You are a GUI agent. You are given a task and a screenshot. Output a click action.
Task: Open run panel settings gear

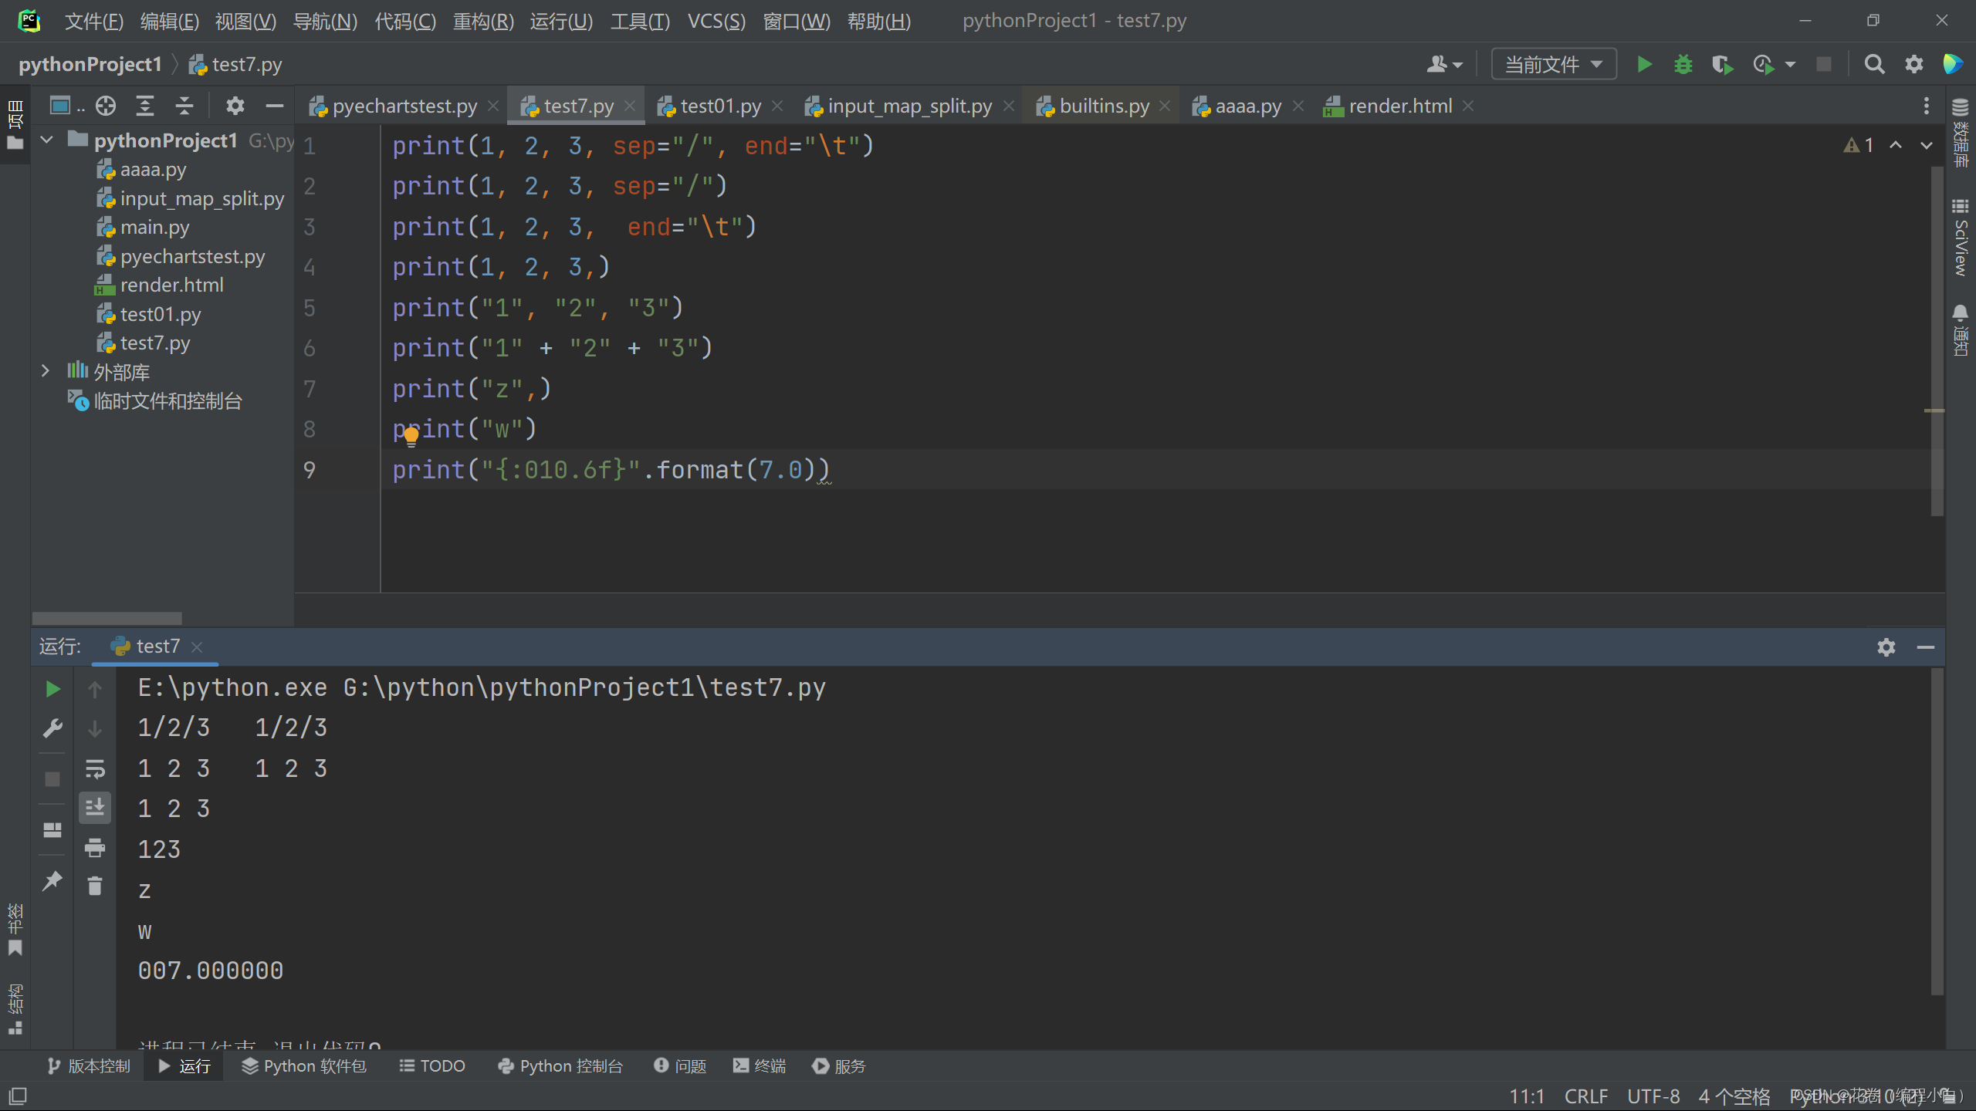(1886, 647)
